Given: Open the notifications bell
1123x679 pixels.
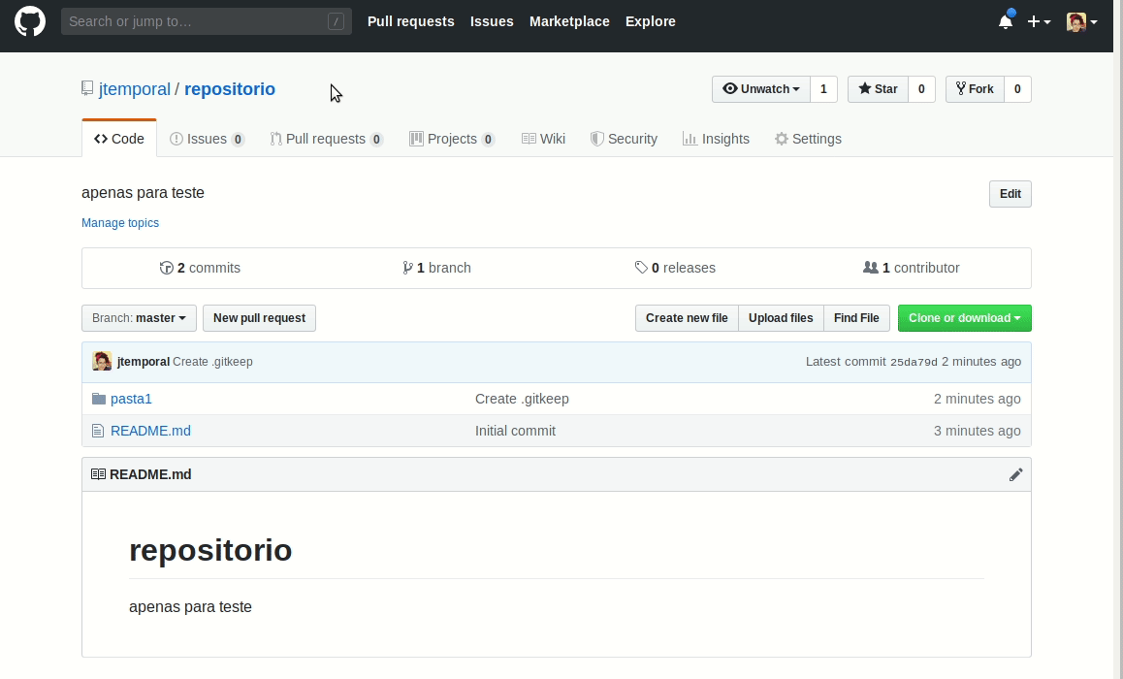Looking at the screenshot, I should point(1006,21).
